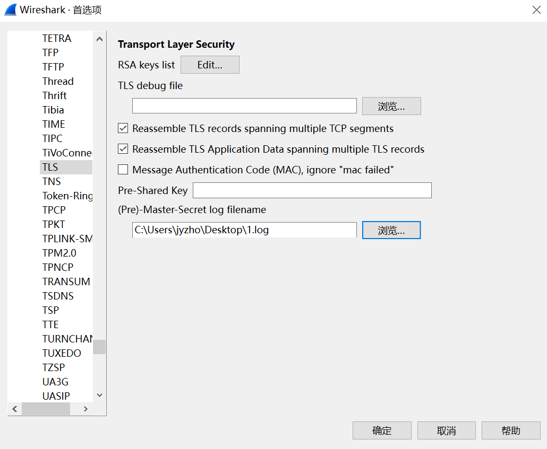Screen dimensions: 547x449
Task: Select the highlighted TLS protocol entry
Action: tap(66, 167)
